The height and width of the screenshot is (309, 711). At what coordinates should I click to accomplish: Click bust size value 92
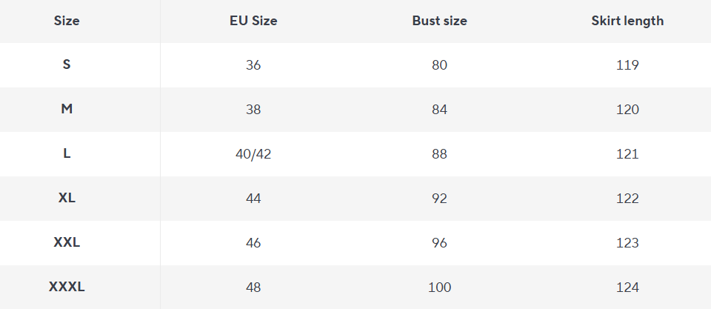coord(439,199)
